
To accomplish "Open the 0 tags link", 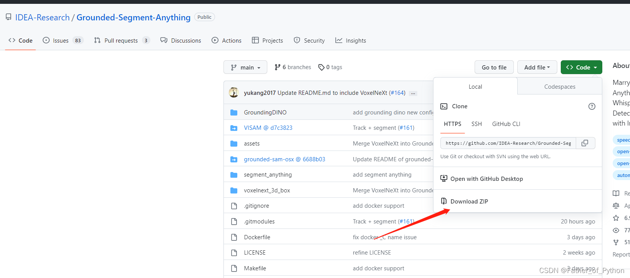I will pyautogui.click(x=330, y=67).
